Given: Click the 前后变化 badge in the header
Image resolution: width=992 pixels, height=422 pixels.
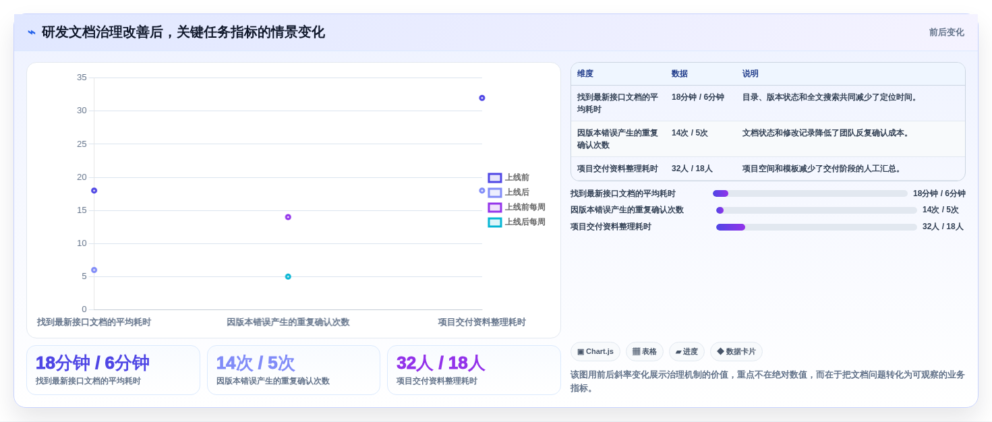Looking at the screenshot, I should 946,32.
